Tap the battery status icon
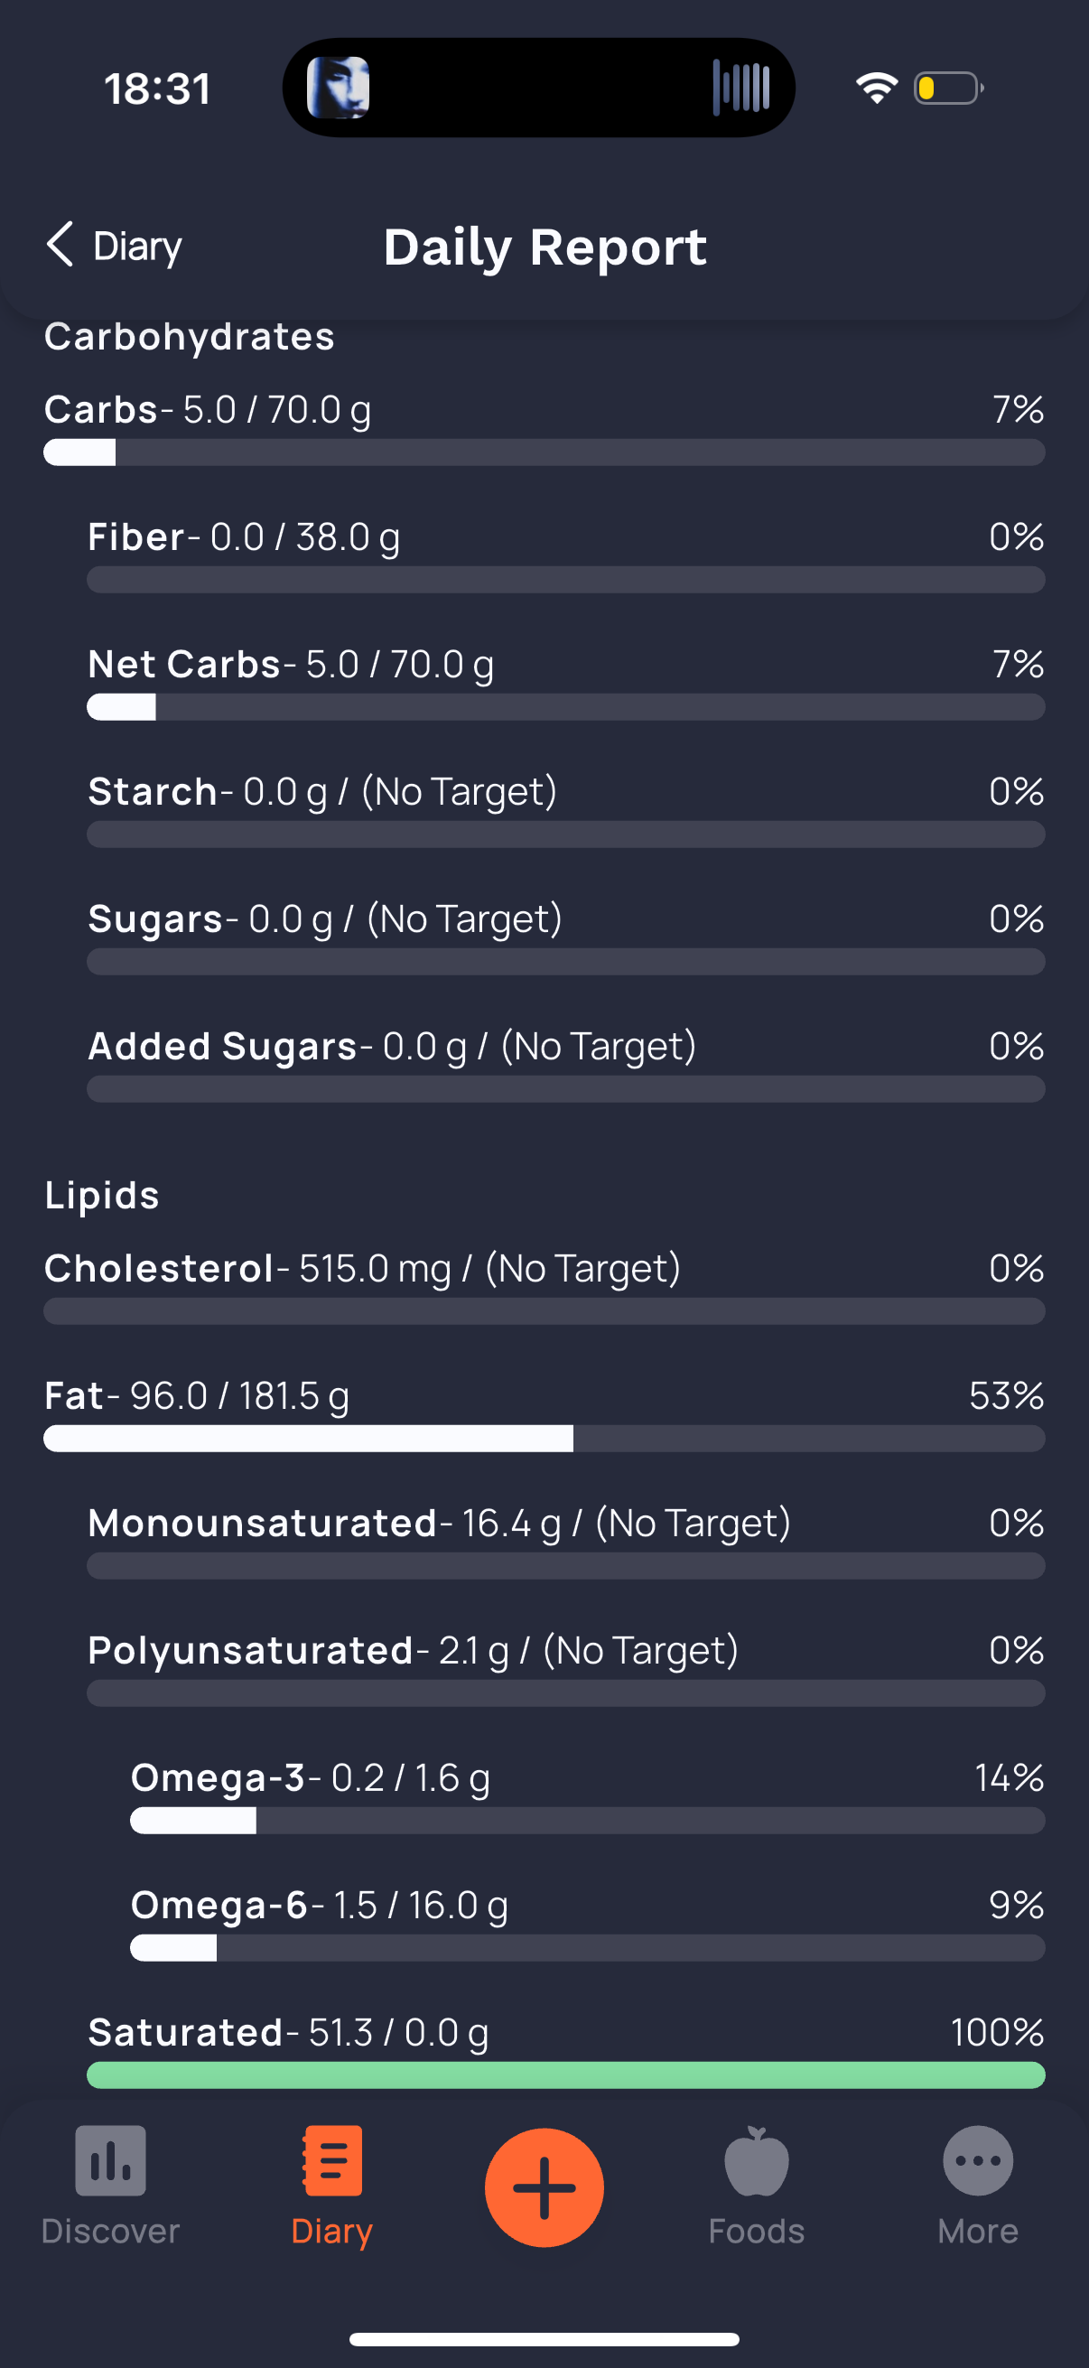Image resolution: width=1089 pixels, height=2368 pixels. pos(948,89)
